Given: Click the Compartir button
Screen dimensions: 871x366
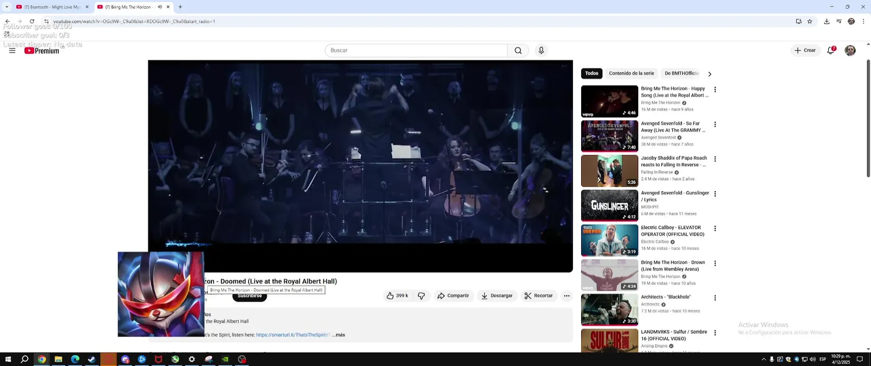Looking at the screenshot, I should [453, 296].
